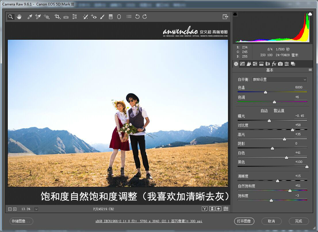Click the 色调 tint slider handle

click(x=274, y=102)
